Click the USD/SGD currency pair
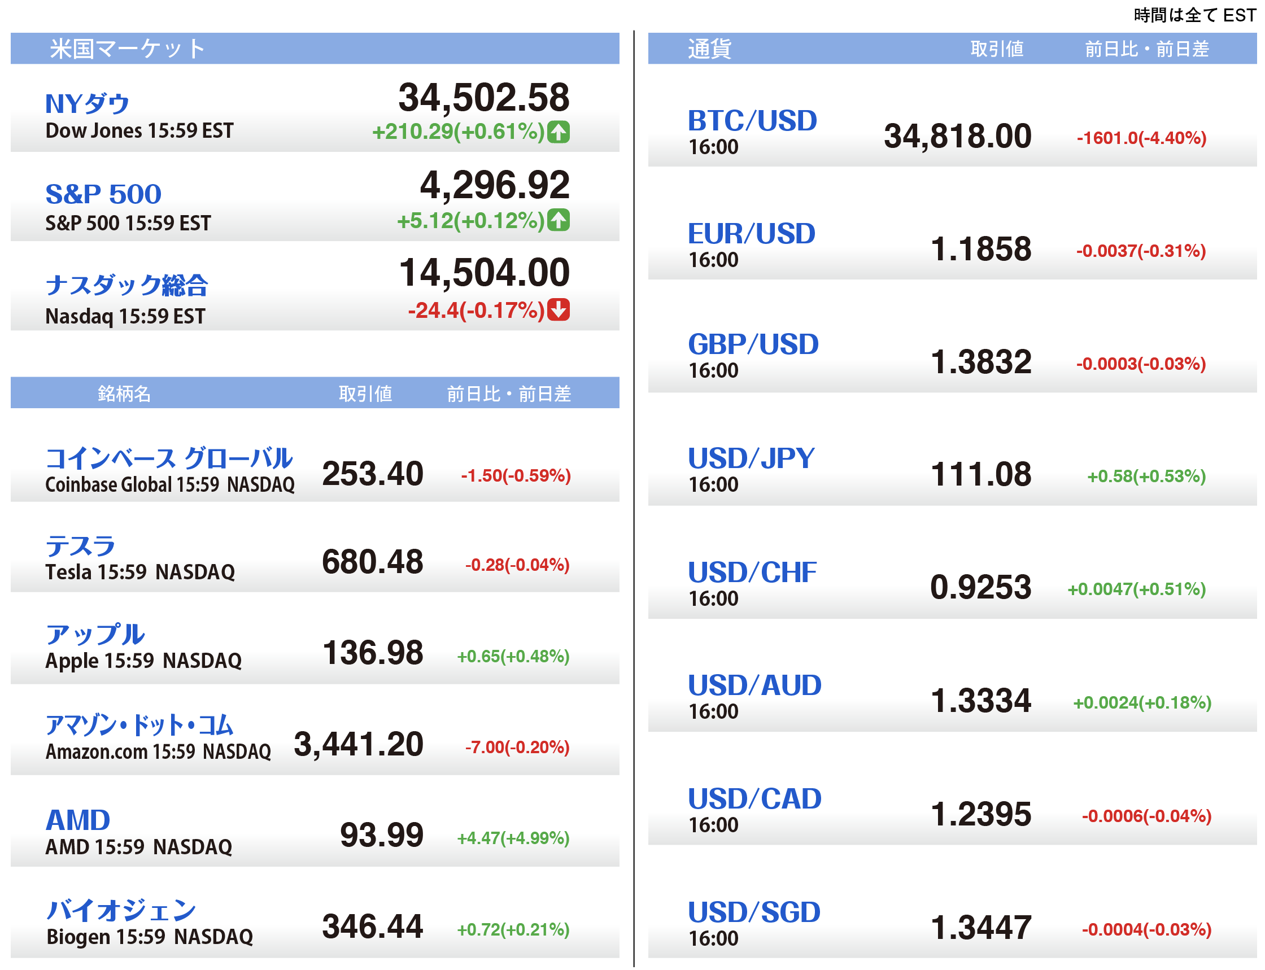 click(x=753, y=913)
